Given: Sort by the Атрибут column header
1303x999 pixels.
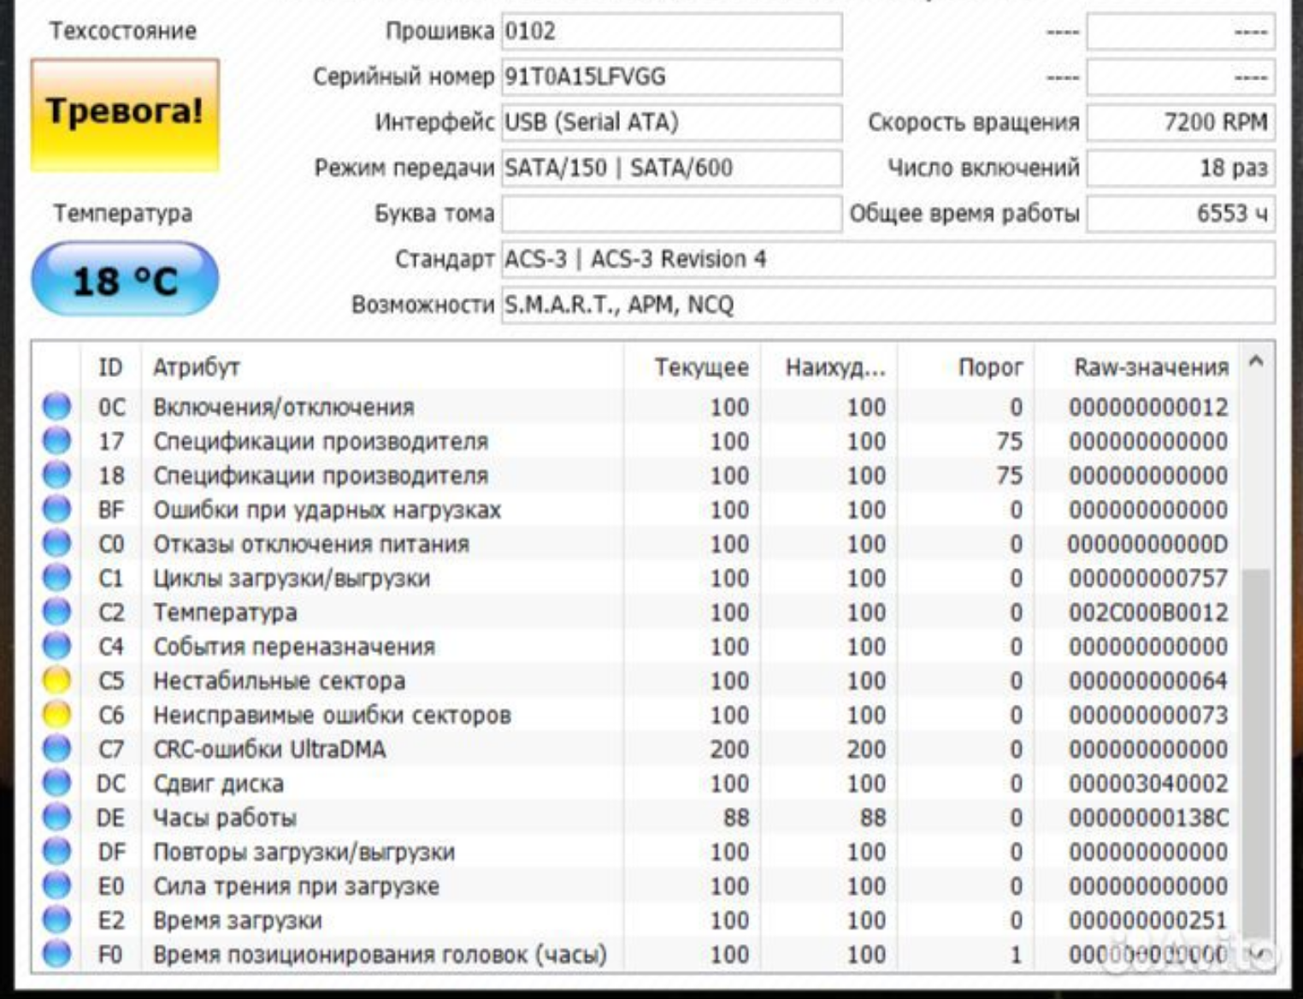Looking at the screenshot, I should point(382,367).
